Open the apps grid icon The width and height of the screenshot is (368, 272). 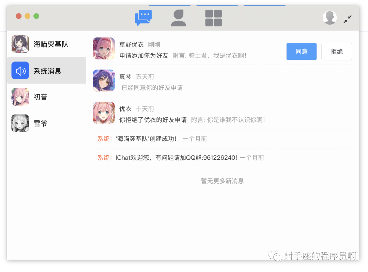pyautogui.click(x=213, y=17)
